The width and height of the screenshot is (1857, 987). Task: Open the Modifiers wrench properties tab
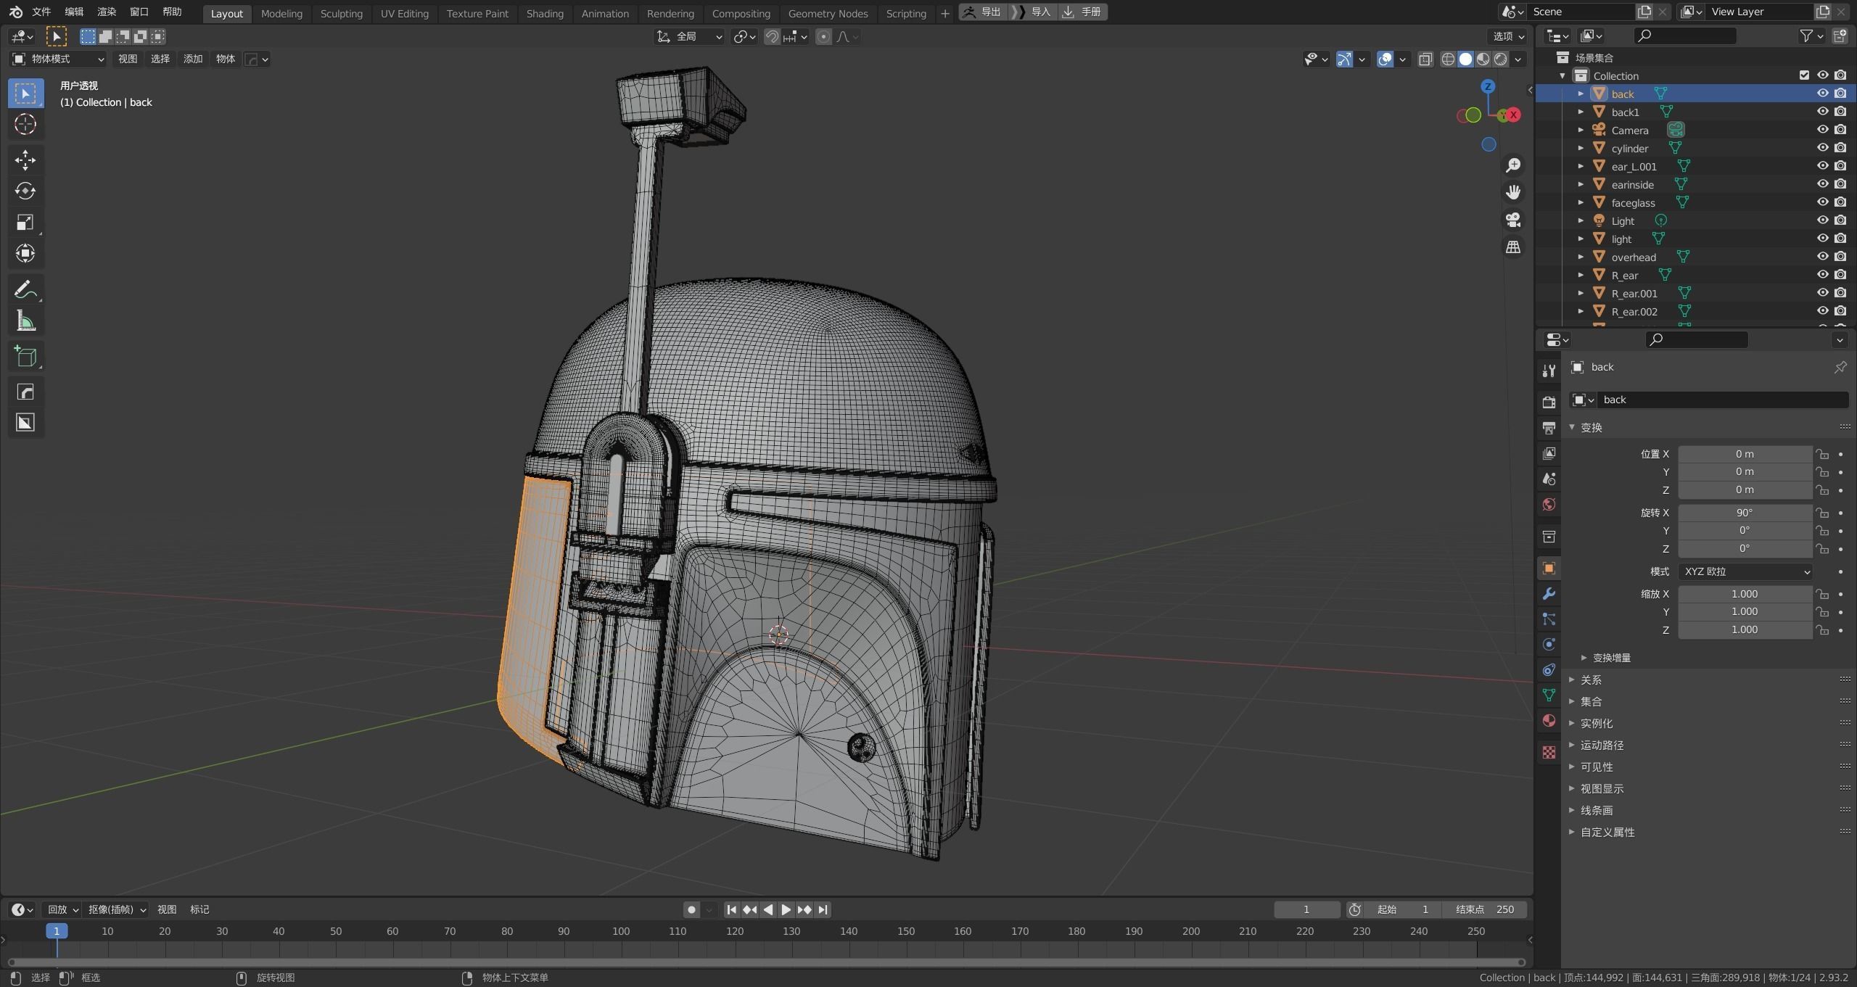tap(1549, 594)
